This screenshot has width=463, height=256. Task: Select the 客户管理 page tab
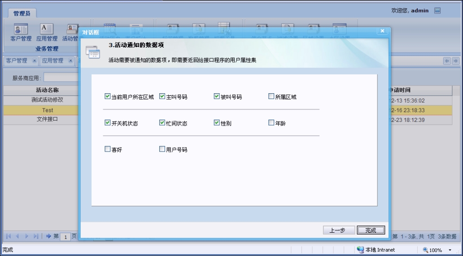point(17,61)
